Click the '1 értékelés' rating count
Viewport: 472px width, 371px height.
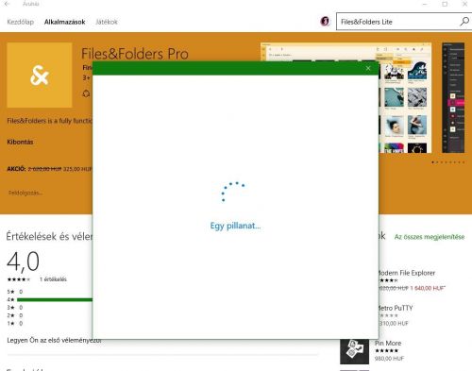[x=53, y=279]
